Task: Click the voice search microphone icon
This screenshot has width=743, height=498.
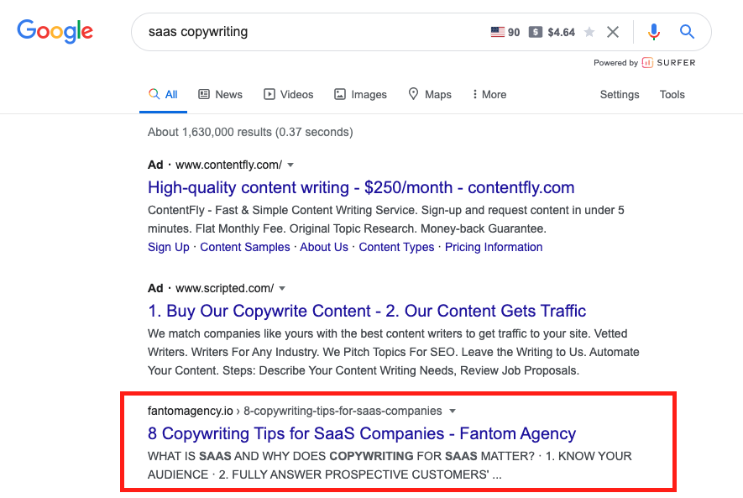Action: pyautogui.click(x=653, y=32)
